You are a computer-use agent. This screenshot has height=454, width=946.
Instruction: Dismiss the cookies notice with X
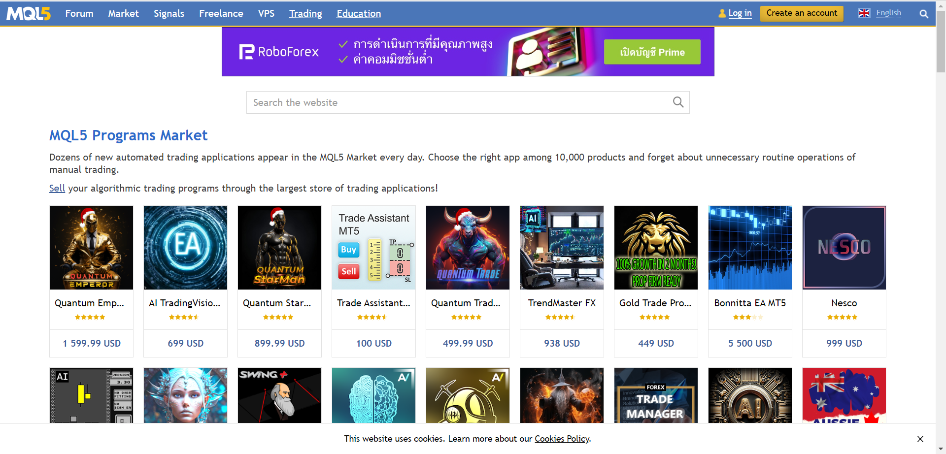coord(920,439)
